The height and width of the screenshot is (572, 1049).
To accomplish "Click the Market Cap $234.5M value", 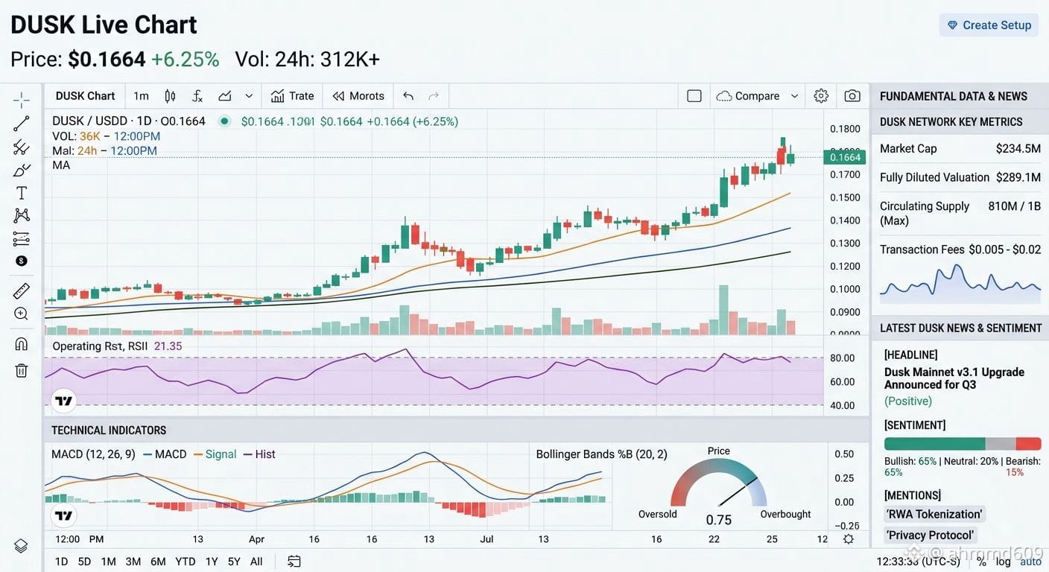I will (1018, 149).
